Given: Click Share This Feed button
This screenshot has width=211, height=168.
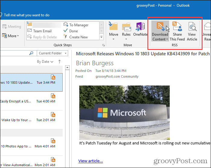Looking at the screenshot, I should [x=177, y=31].
